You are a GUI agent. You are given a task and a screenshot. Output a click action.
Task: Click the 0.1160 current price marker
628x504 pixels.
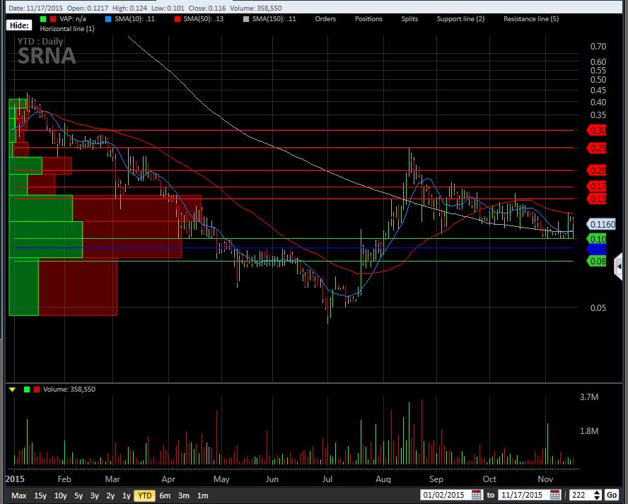[602, 224]
